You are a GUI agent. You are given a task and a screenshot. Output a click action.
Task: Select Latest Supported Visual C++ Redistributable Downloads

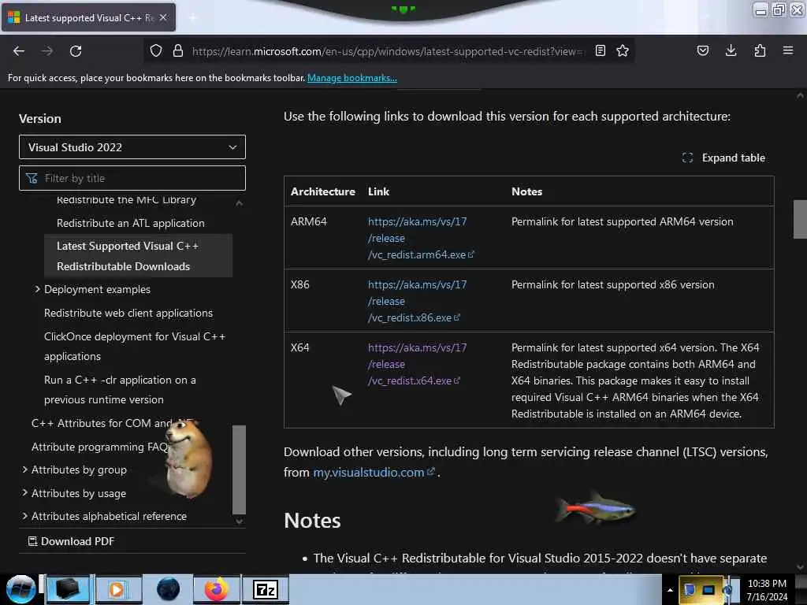(139, 256)
